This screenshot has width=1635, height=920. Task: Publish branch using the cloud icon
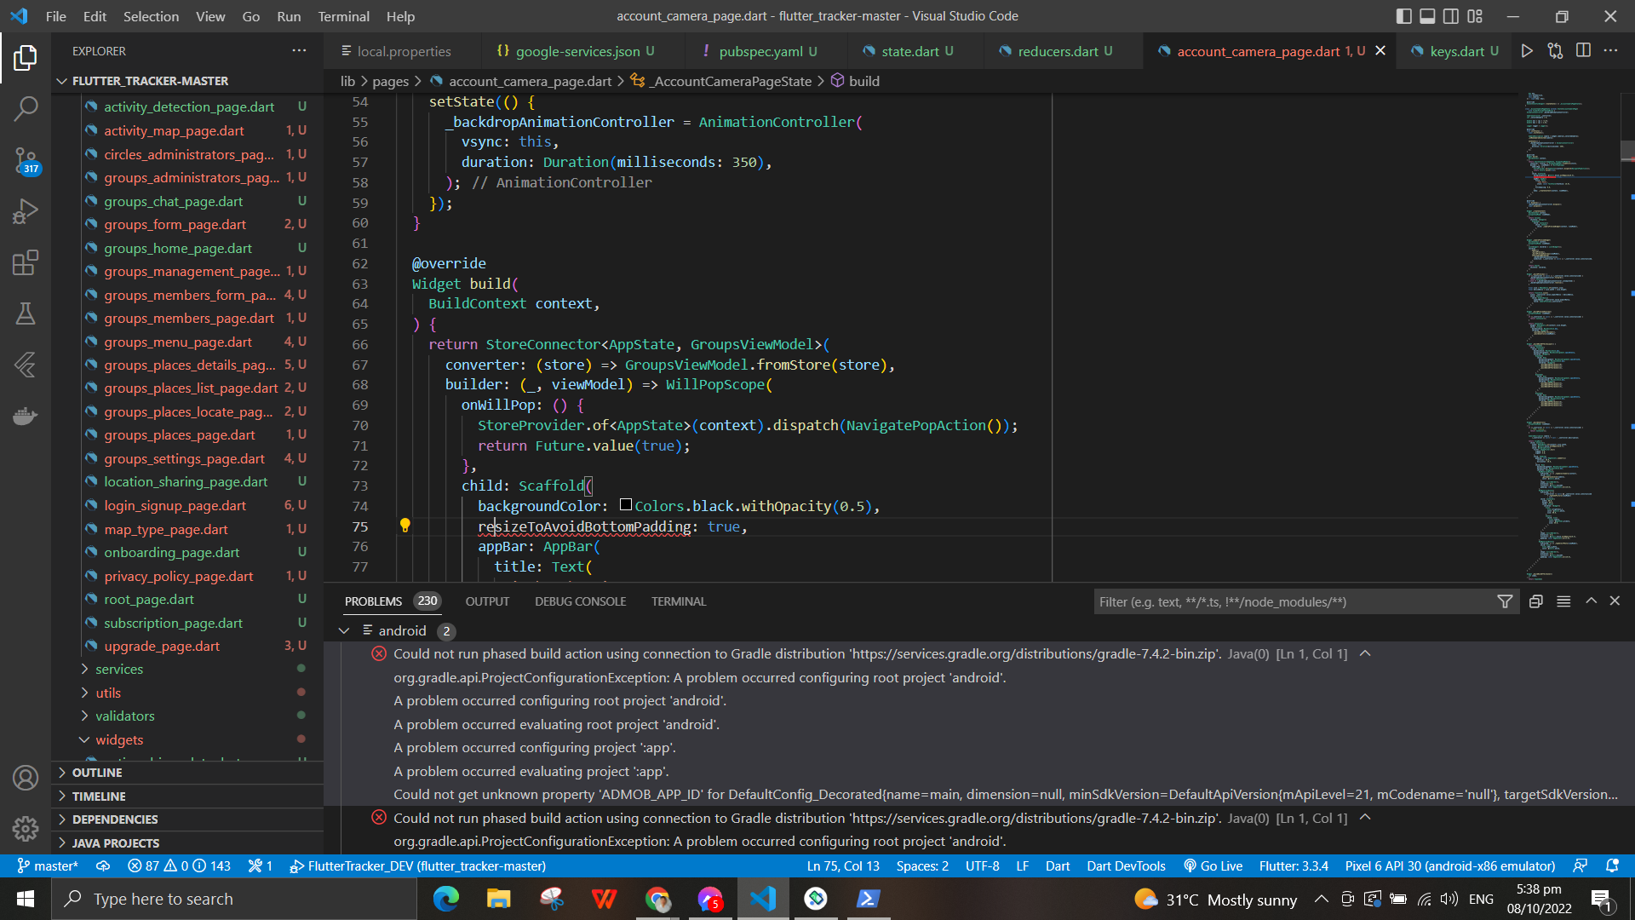(103, 865)
